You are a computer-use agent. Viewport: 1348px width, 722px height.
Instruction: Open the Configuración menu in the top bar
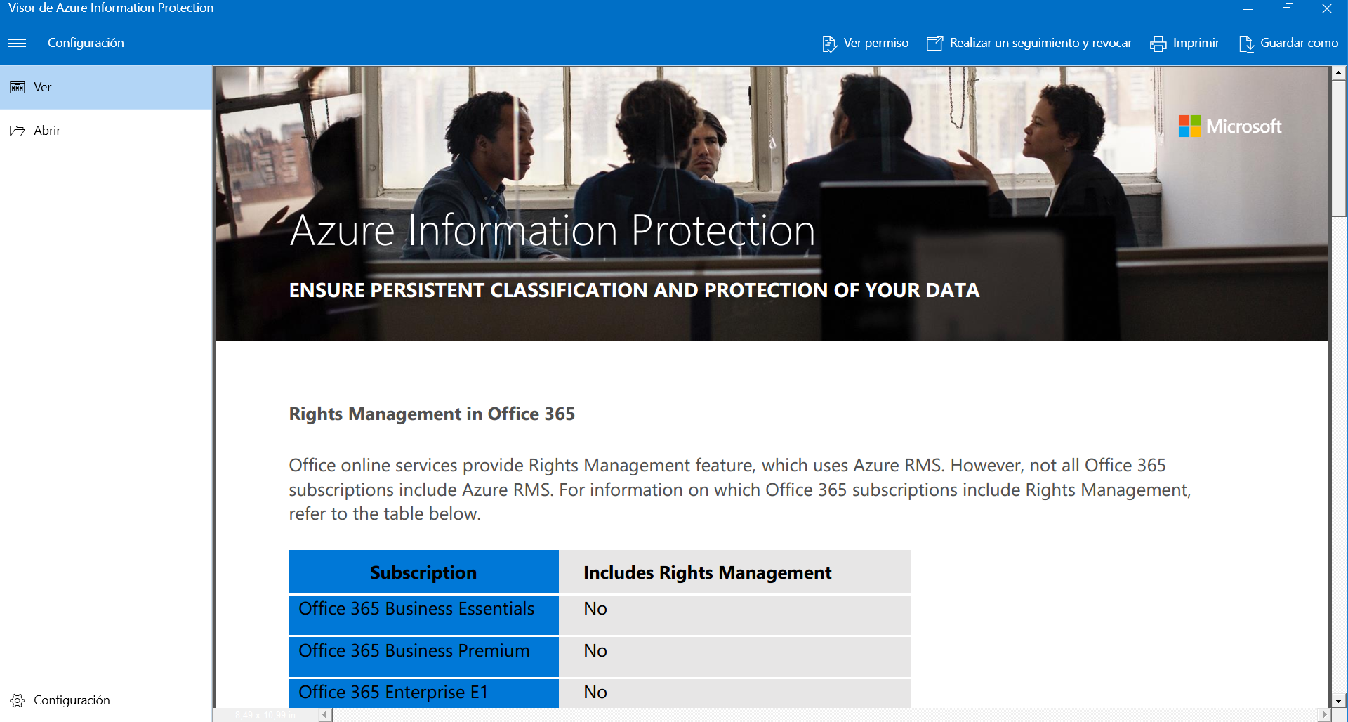coord(86,43)
